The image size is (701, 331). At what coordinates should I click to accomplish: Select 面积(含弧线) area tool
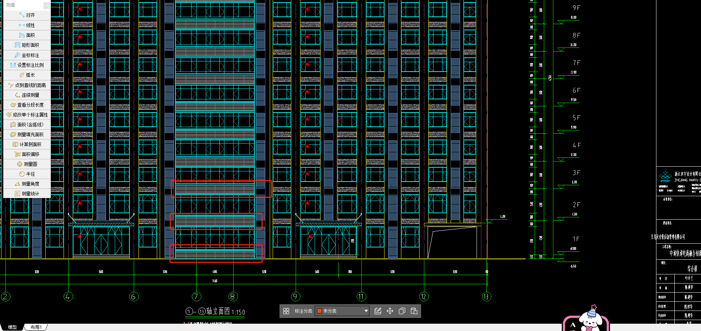(x=27, y=125)
